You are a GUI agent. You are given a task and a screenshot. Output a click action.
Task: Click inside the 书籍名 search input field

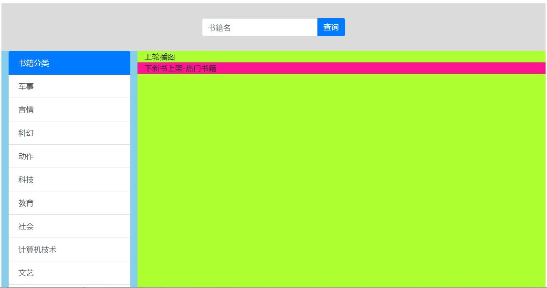pyautogui.click(x=258, y=27)
